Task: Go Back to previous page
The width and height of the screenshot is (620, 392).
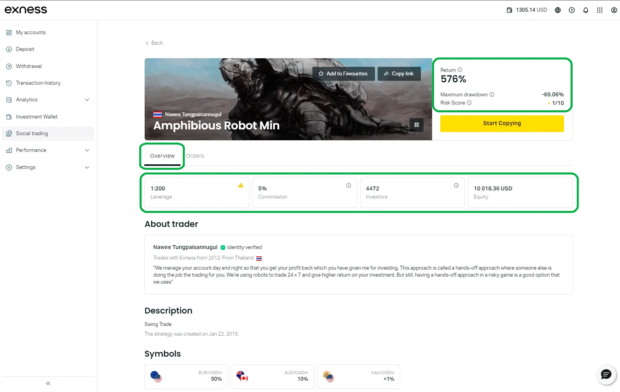Action: (154, 43)
